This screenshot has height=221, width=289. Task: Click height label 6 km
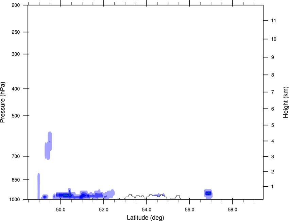[273, 109]
